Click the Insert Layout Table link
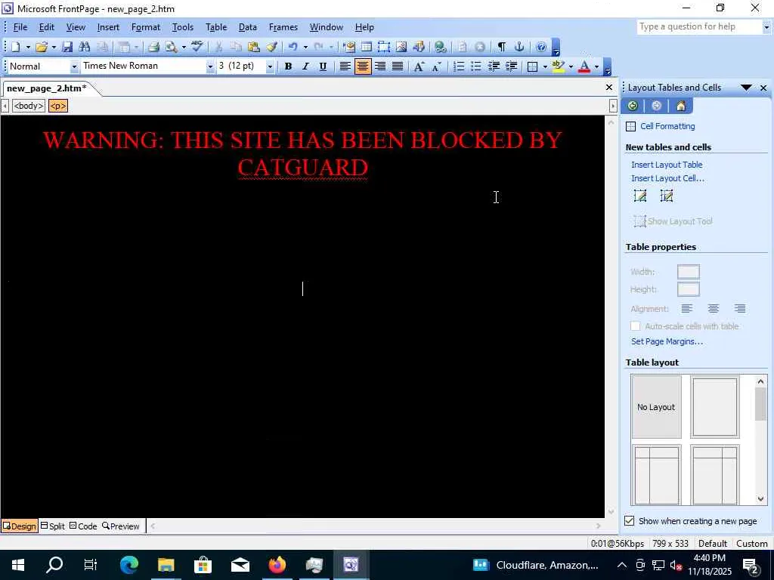Viewport: 774px width, 580px height. click(667, 165)
